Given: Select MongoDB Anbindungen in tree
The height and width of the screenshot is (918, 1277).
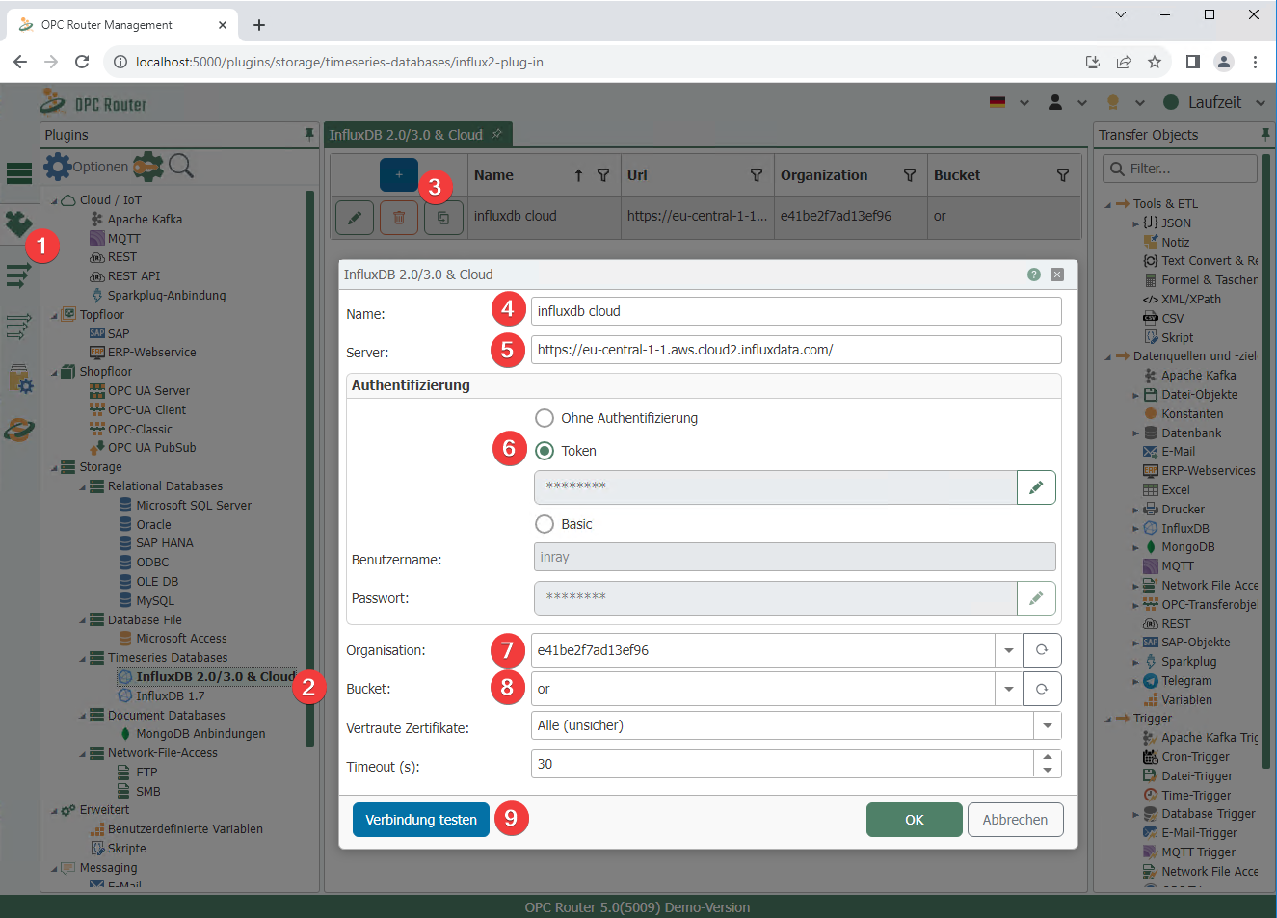Looking at the screenshot, I should tap(200, 734).
